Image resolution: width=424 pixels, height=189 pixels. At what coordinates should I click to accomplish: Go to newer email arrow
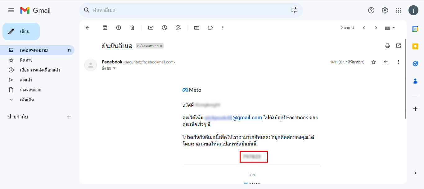364,28
